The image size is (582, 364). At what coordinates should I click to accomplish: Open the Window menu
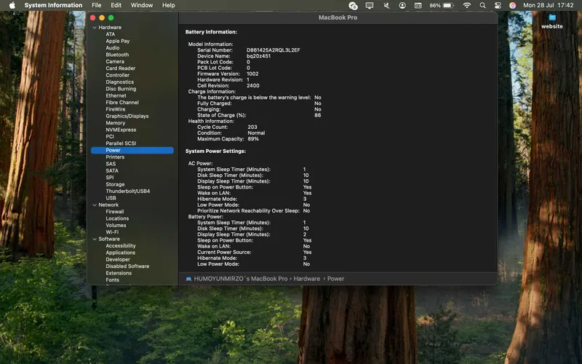click(x=142, y=5)
